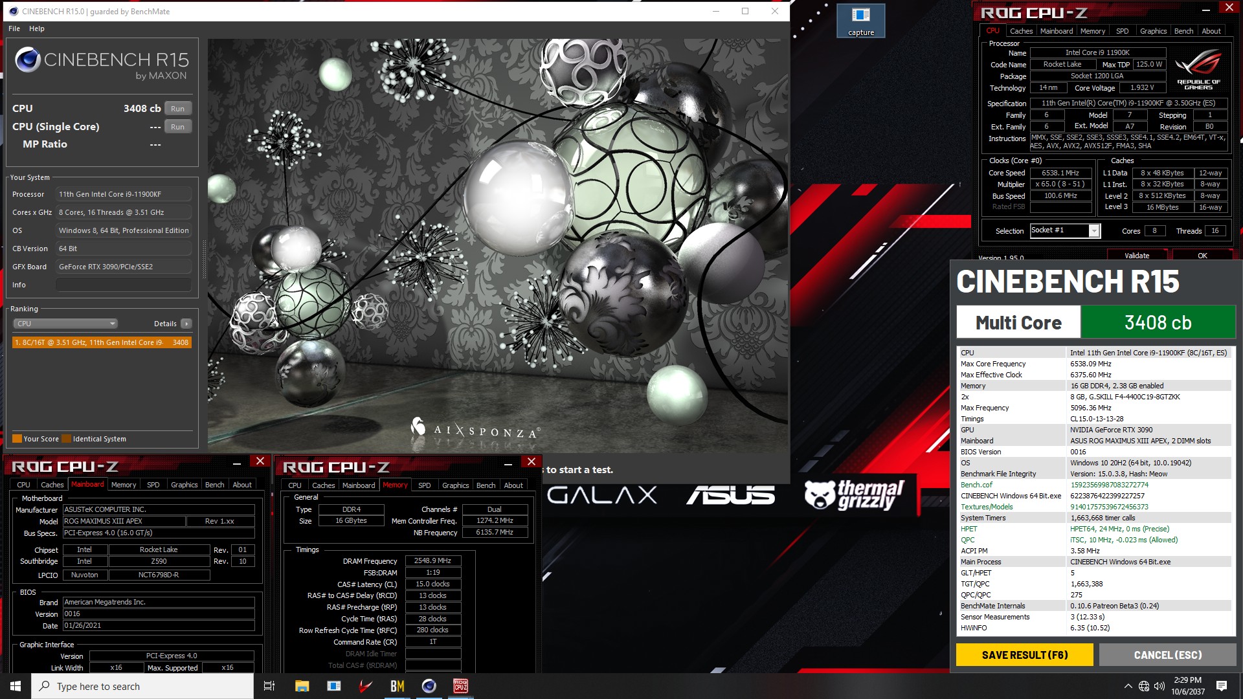This screenshot has width=1243, height=699.
Task: Open SPD tab in top-right CPU-Z
Action: [x=1122, y=31]
